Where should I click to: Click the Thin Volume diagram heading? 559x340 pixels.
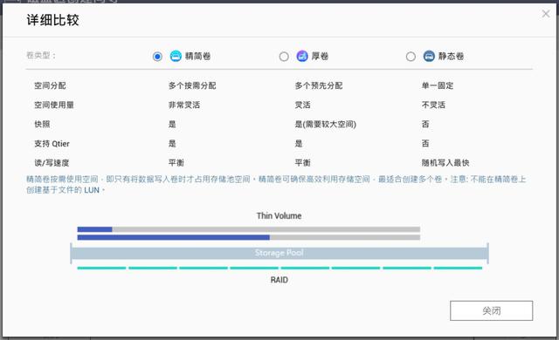tap(279, 216)
